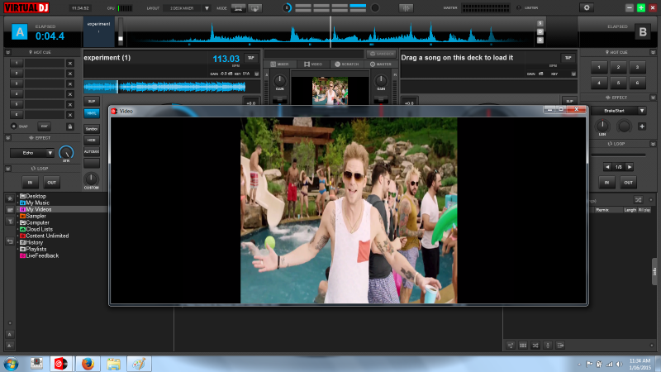Click the master waveform view icon
The height and width of the screenshot is (372, 661).
406,7
